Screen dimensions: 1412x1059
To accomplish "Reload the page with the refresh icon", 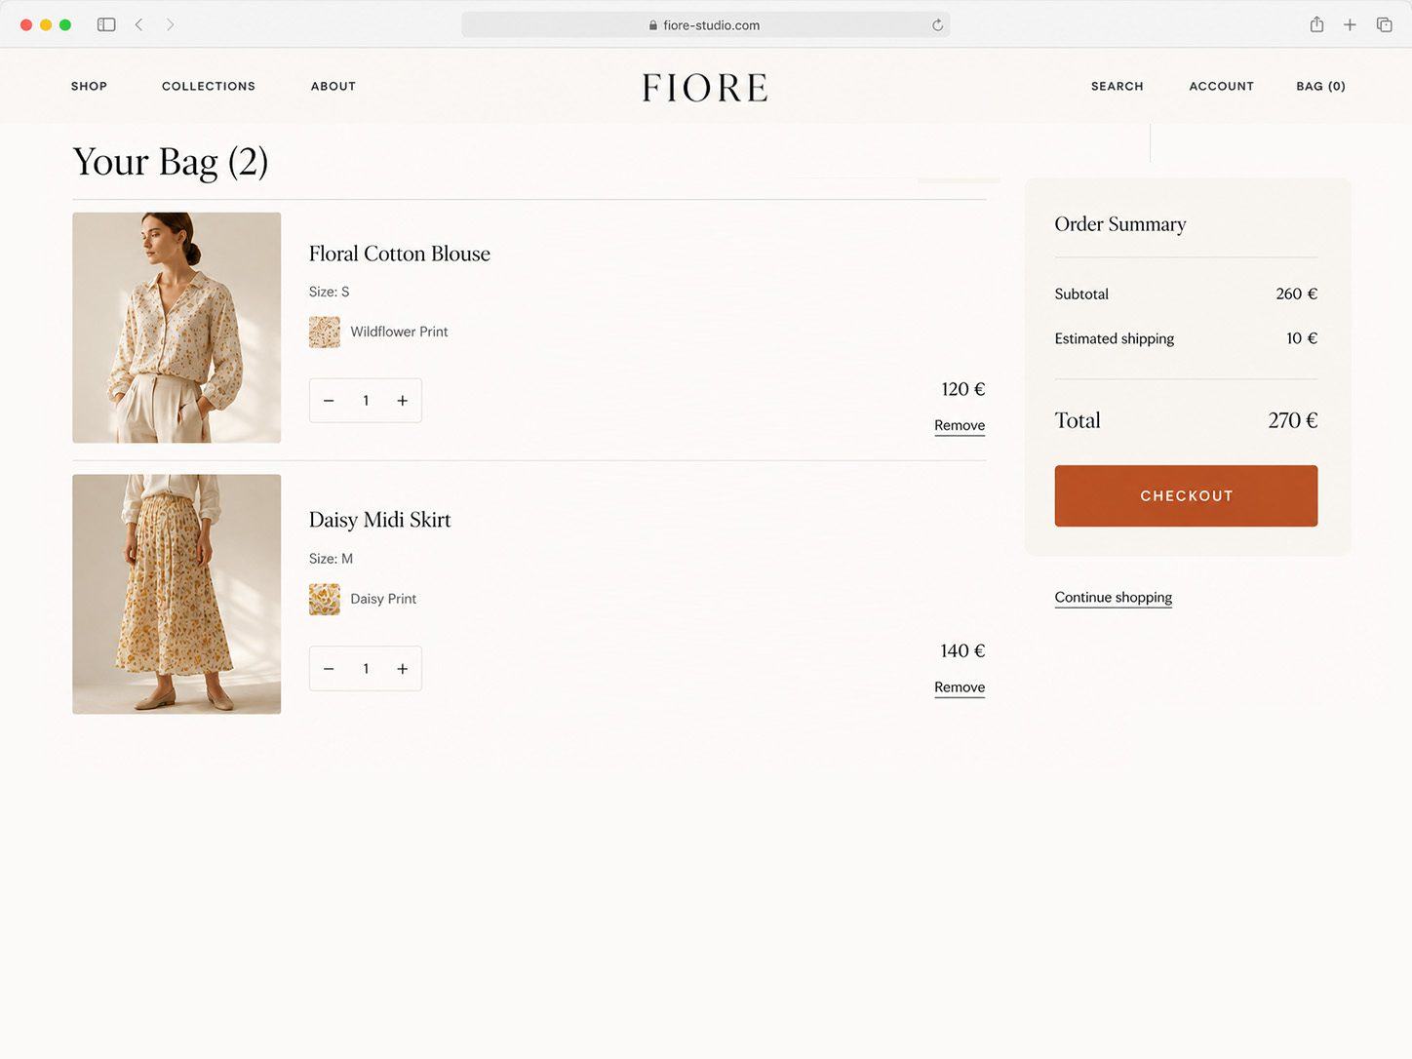I will click(937, 25).
